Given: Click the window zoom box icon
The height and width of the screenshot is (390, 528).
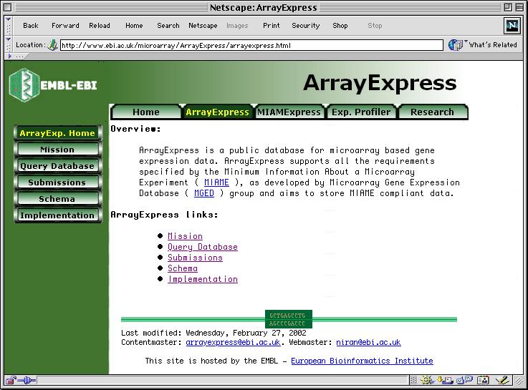Looking at the screenshot, I should click(x=508, y=7).
